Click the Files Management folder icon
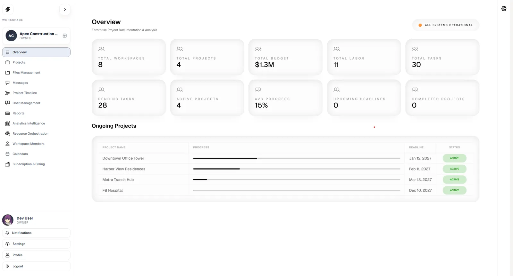The image size is (513, 276). [7, 73]
